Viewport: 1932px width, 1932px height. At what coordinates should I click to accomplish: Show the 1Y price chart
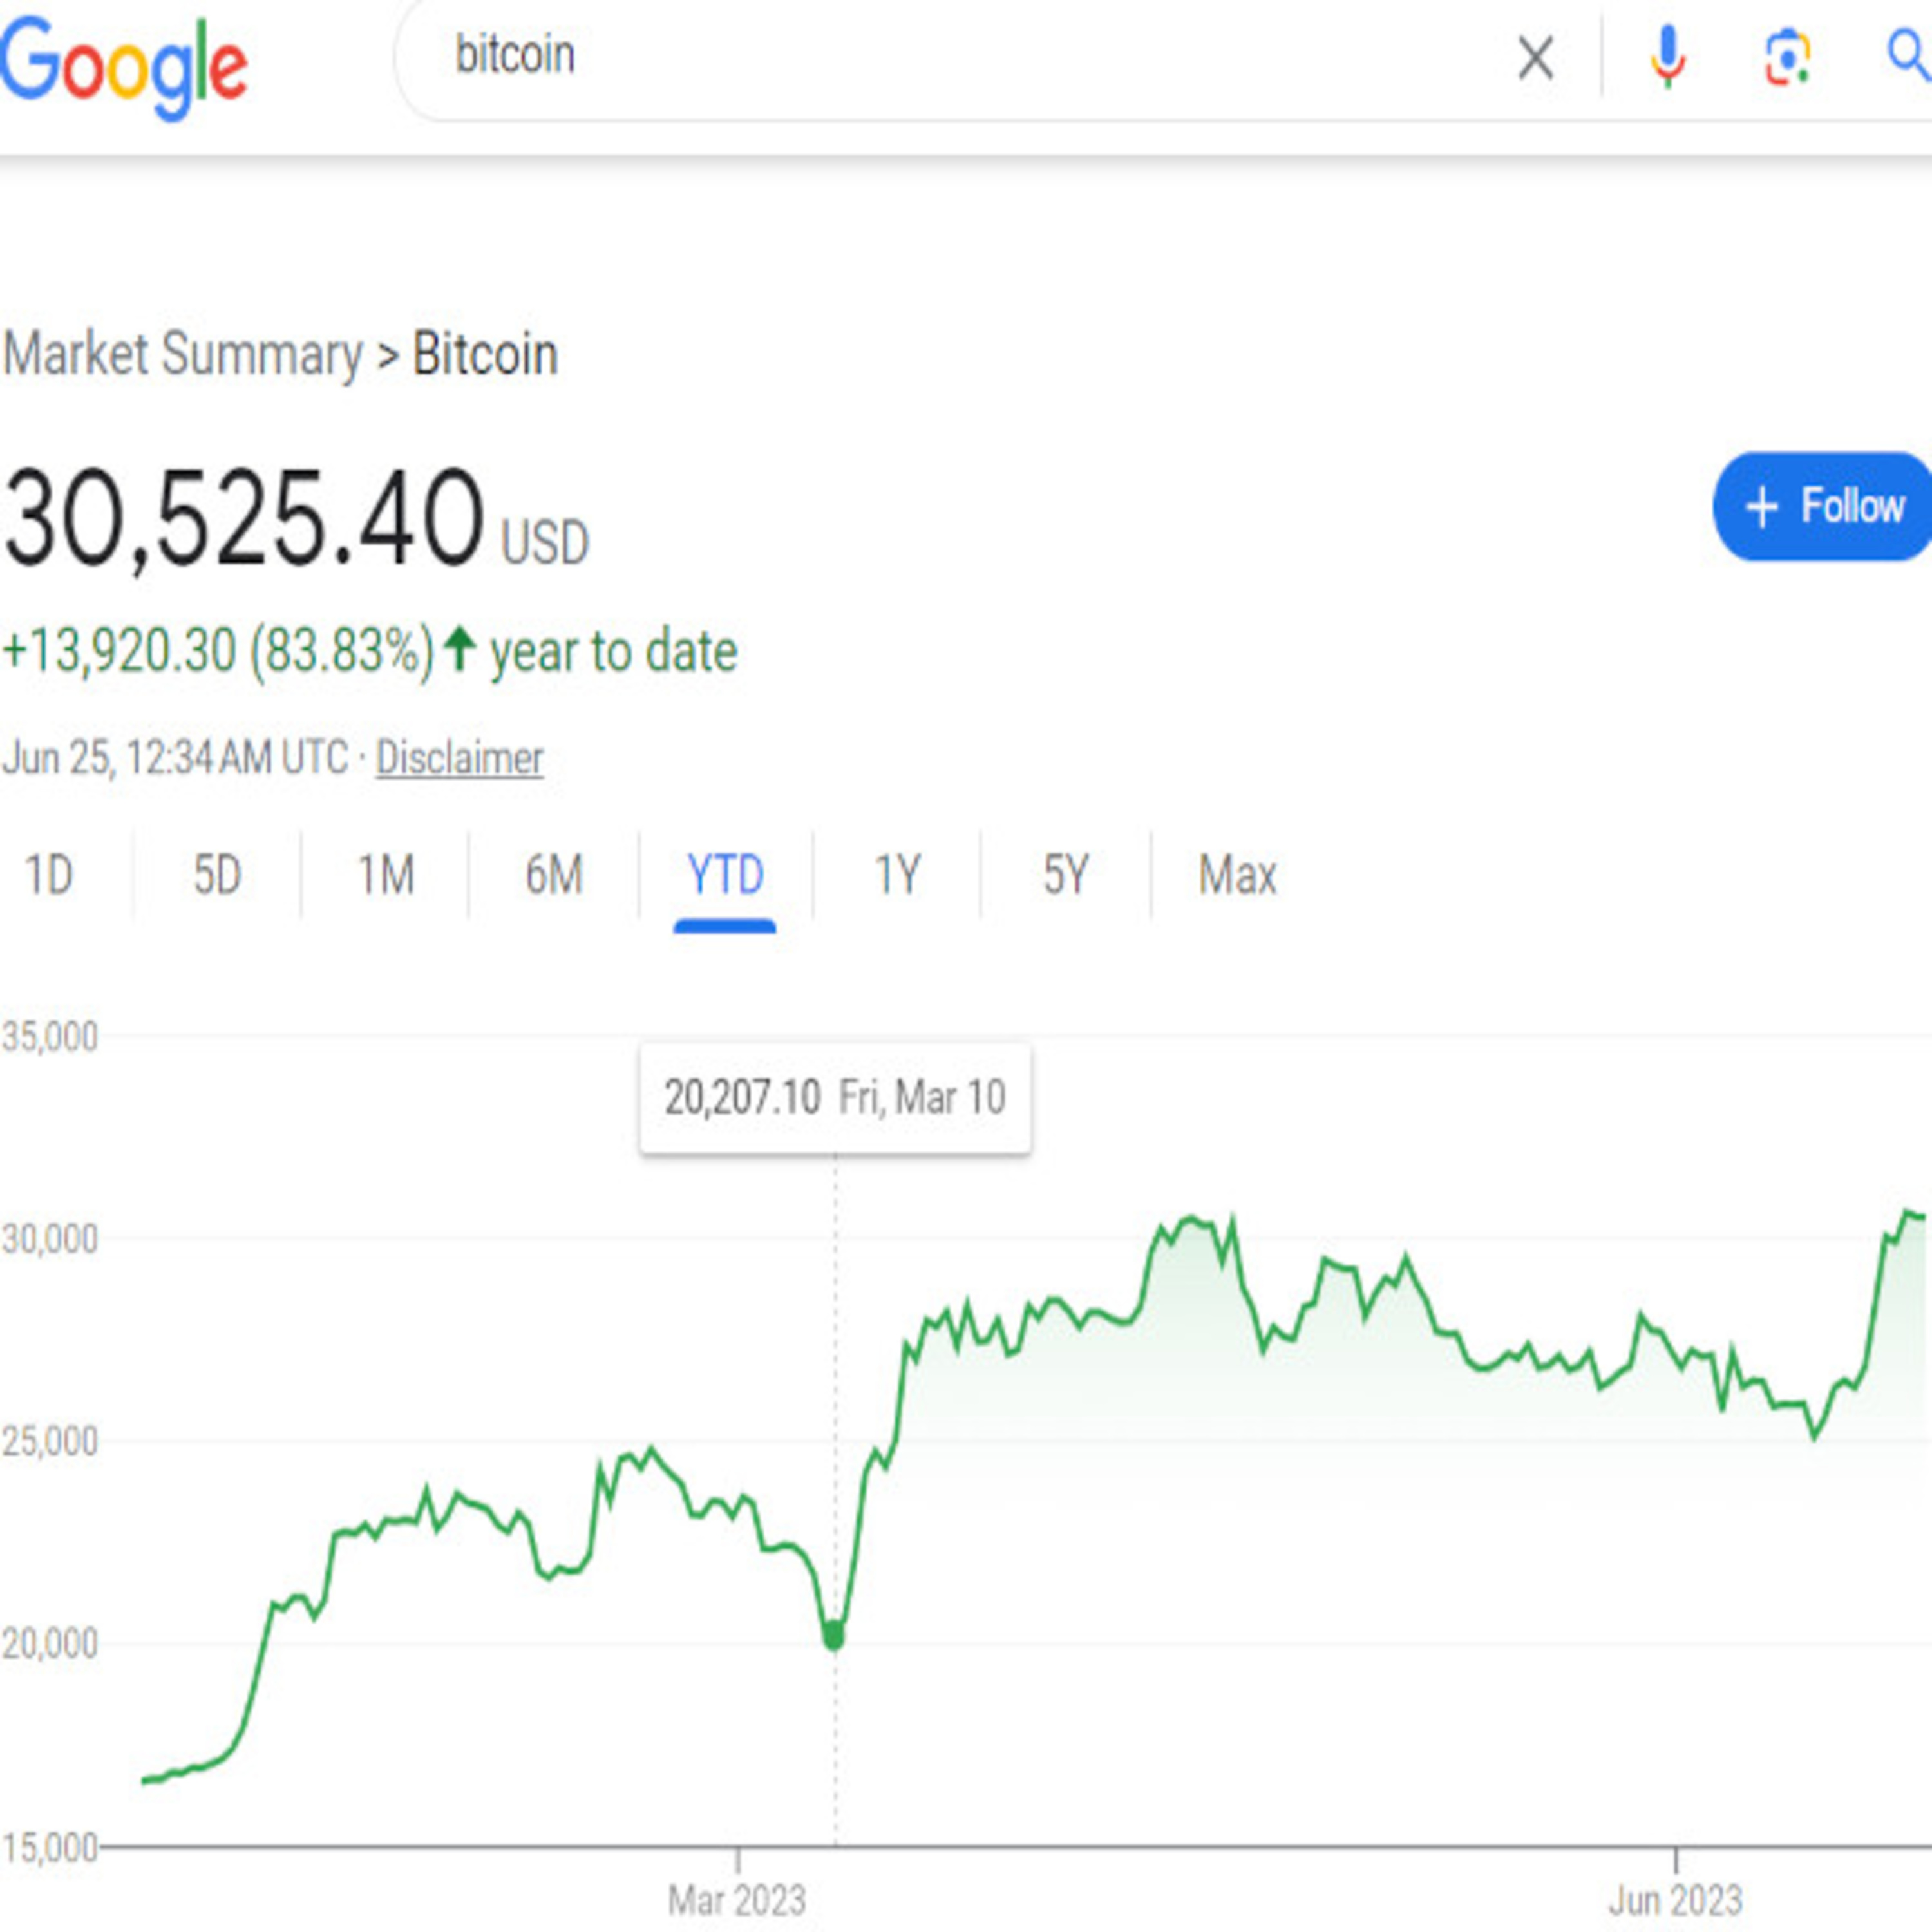coord(897,875)
